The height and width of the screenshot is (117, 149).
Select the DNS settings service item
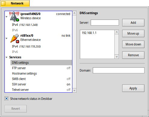(x=41, y=63)
